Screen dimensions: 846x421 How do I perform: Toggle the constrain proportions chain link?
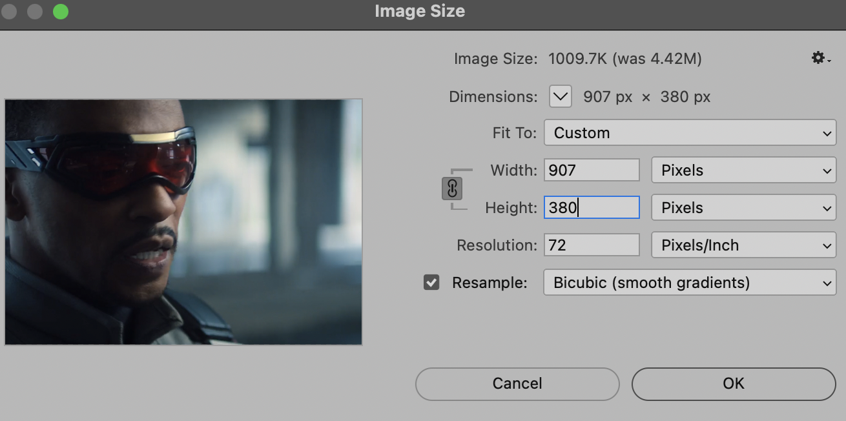pyautogui.click(x=452, y=189)
